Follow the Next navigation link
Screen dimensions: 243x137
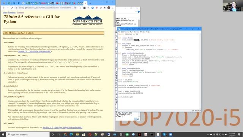5,13
